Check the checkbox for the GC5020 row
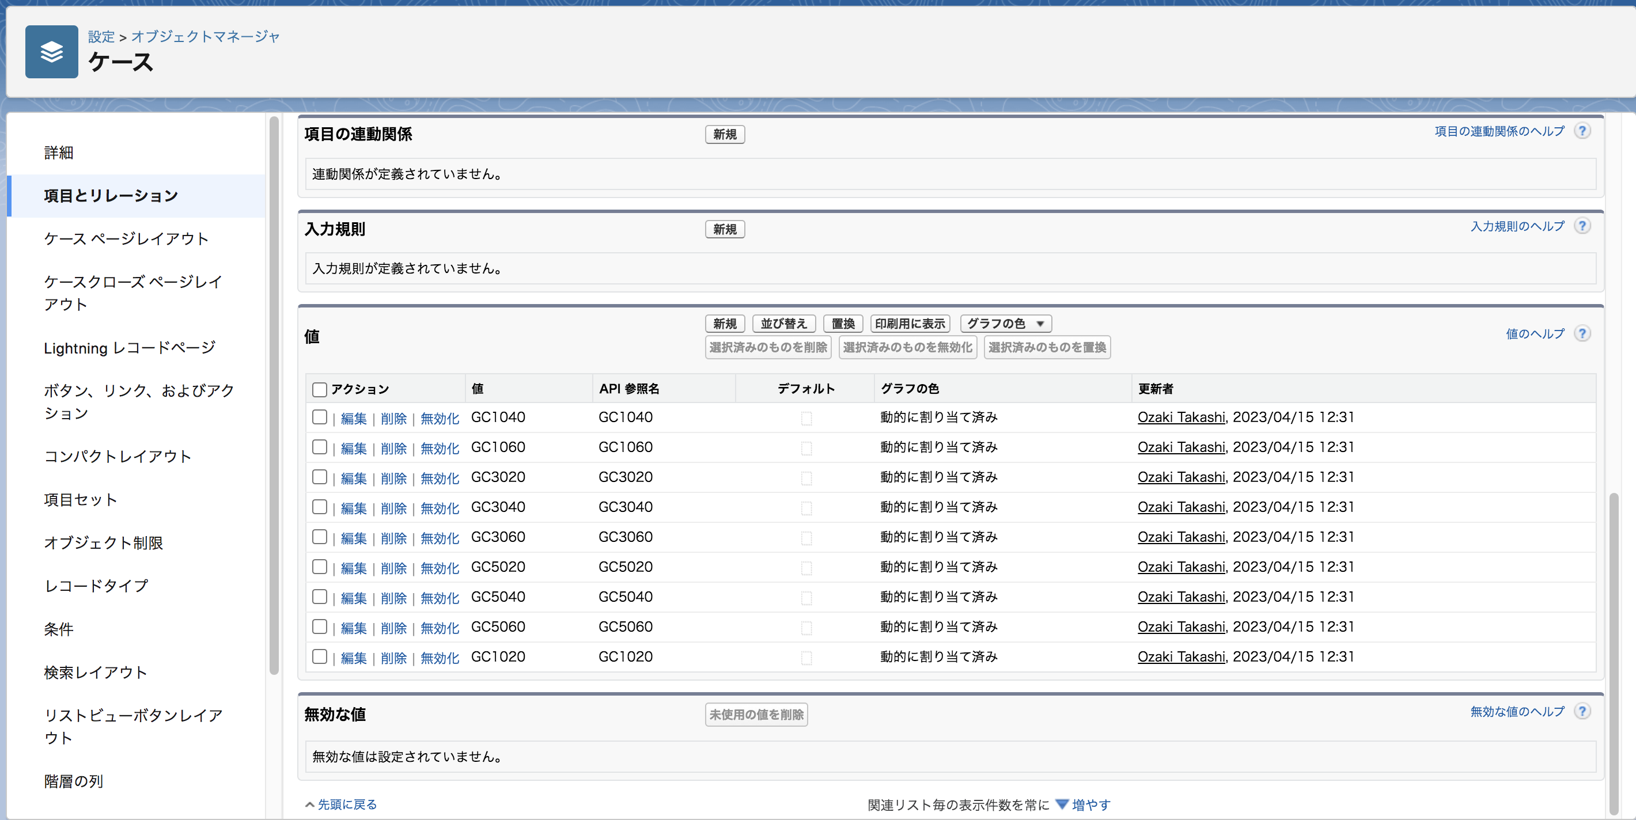1636x820 pixels. [x=320, y=567]
